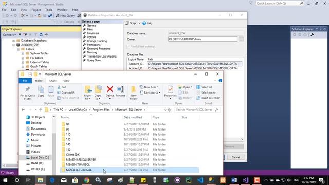Open Explorer help via the blue question mark

pos(221,81)
